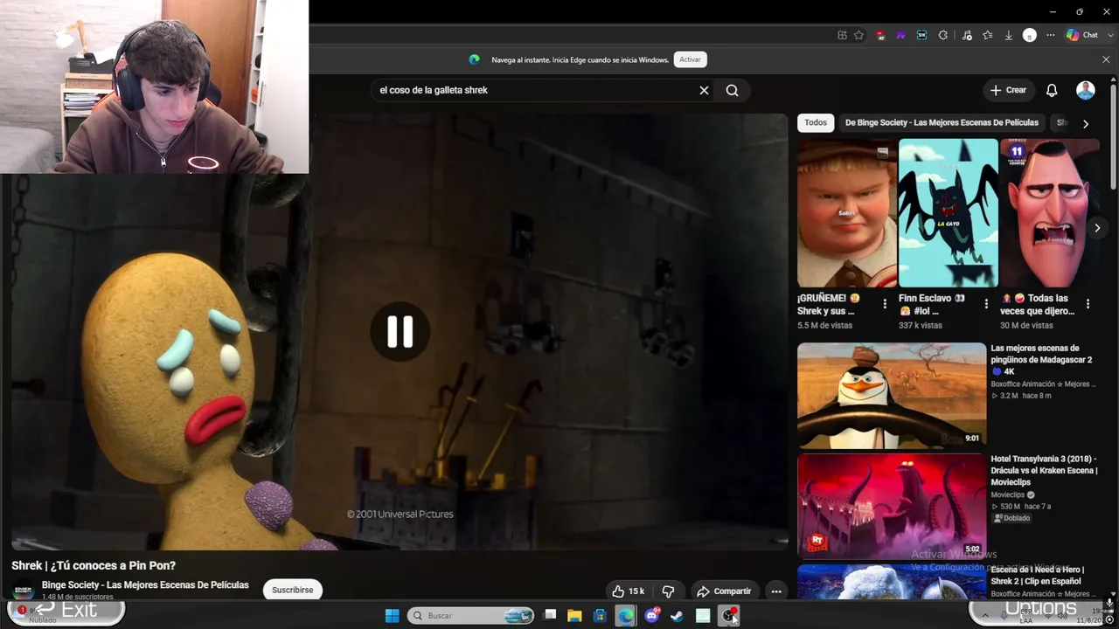Open options for the Finn Esclavo short

click(986, 304)
